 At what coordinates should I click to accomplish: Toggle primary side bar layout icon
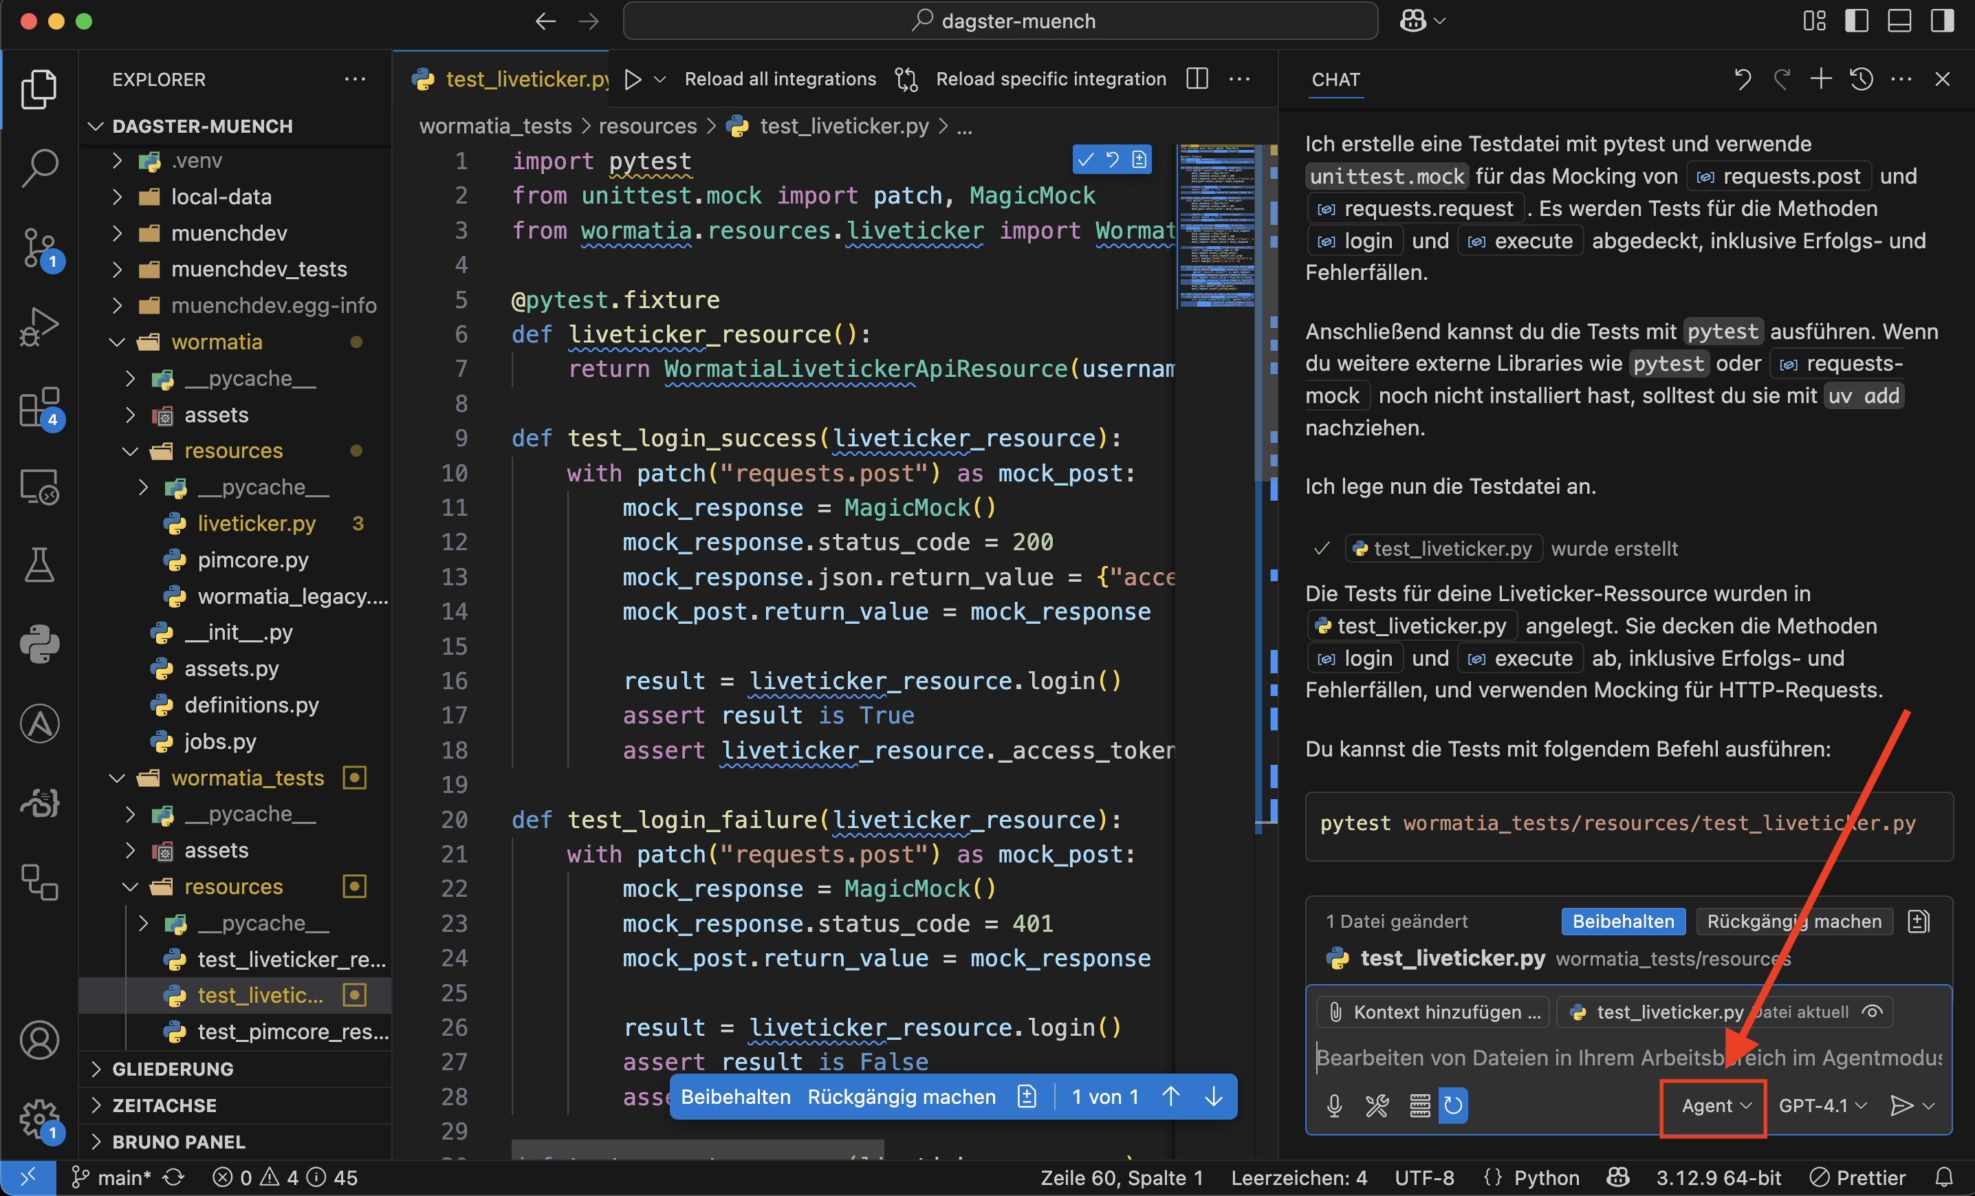1856,21
